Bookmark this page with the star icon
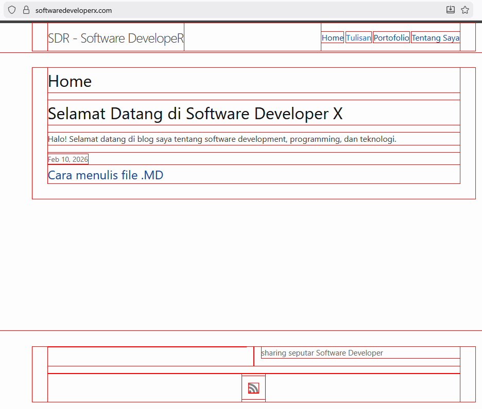 pyautogui.click(x=465, y=10)
